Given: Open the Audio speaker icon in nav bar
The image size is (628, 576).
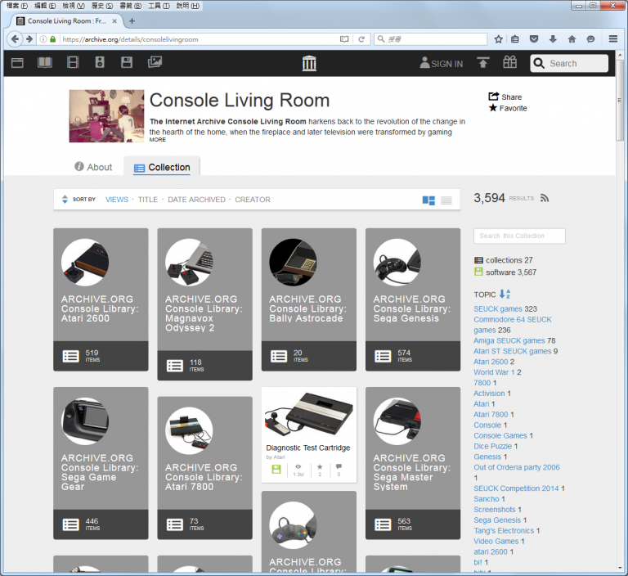Looking at the screenshot, I should tap(100, 62).
